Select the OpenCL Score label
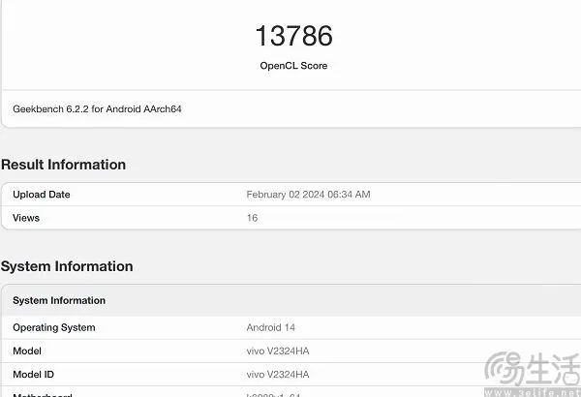The height and width of the screenshot is (397, 581). click(293, 66)
